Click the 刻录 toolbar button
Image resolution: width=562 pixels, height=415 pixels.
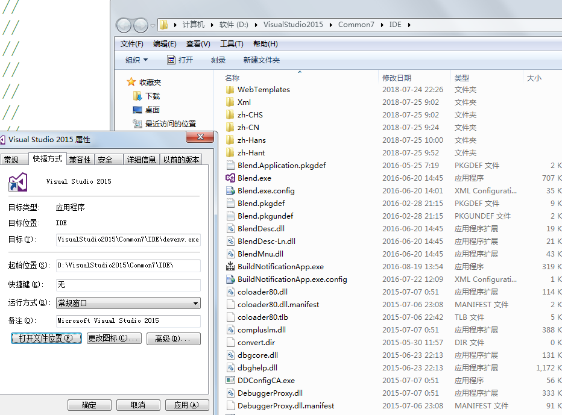coord(218,60)
